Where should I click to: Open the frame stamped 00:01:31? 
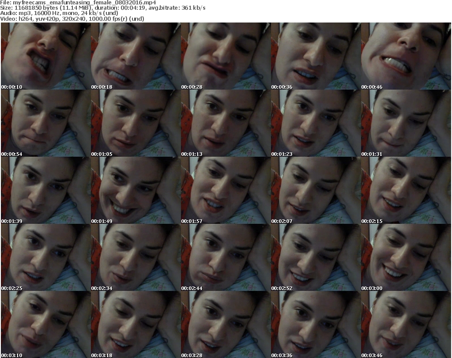pos(406,123)
